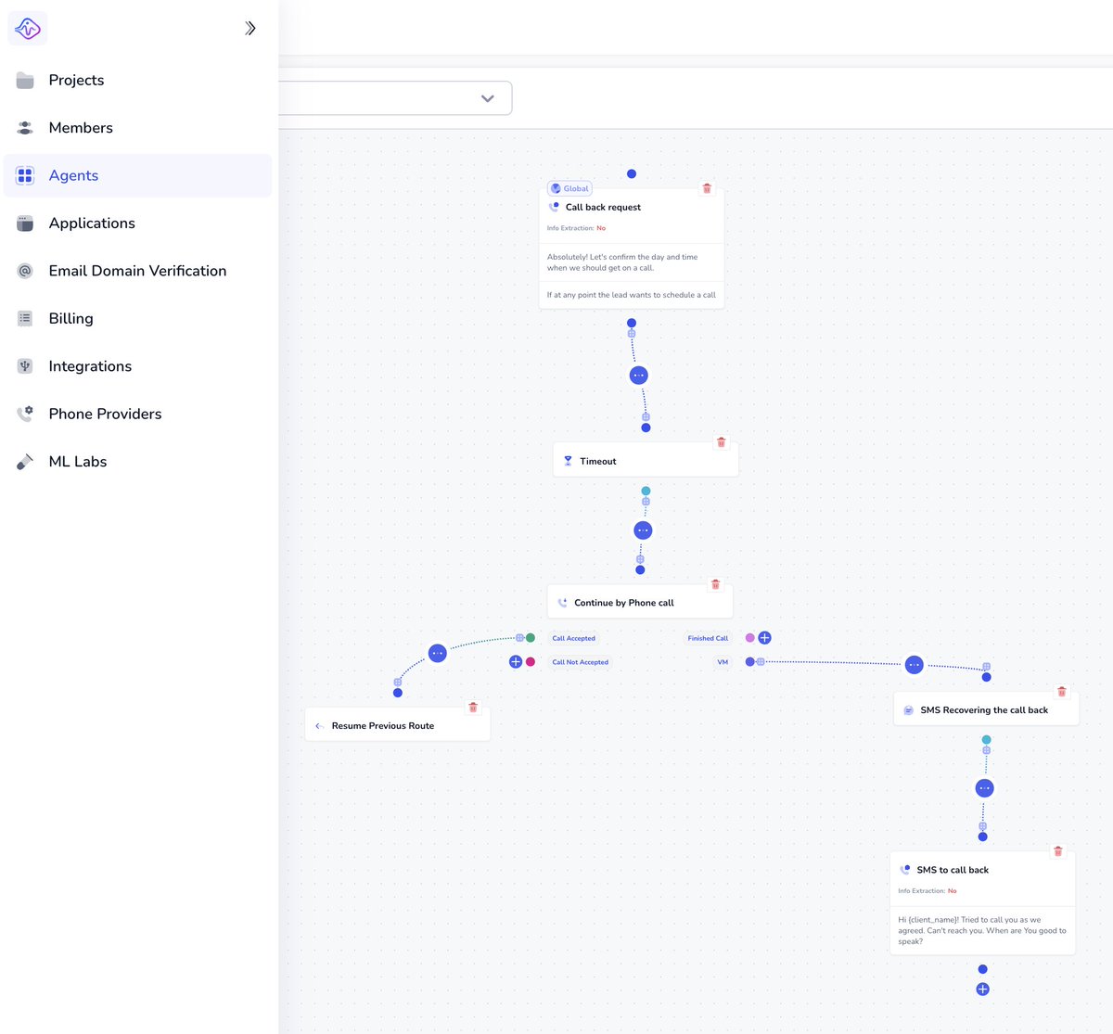Click the Members people icon
Screen dimensions: 1113x1034
tap(25, 128)
